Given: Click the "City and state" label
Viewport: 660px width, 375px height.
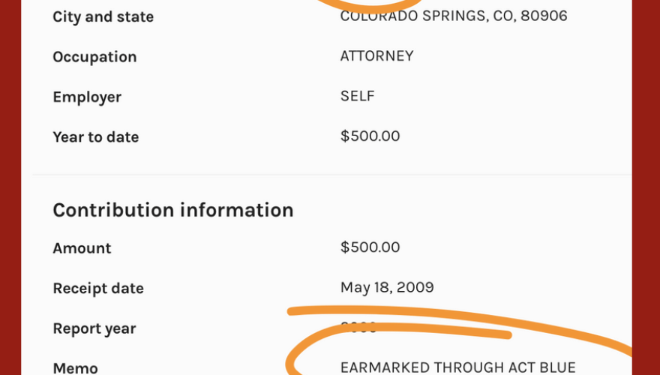Looking at the screenshot, I should pos(103,16).
